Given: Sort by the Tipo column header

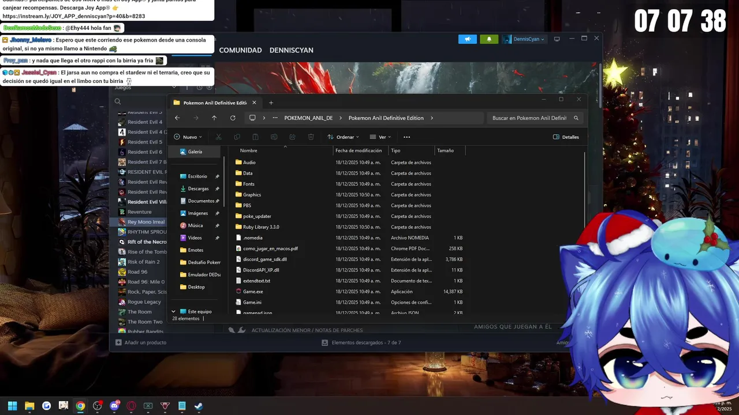Looking at the screenshot, I should click(x=395, y=150).
